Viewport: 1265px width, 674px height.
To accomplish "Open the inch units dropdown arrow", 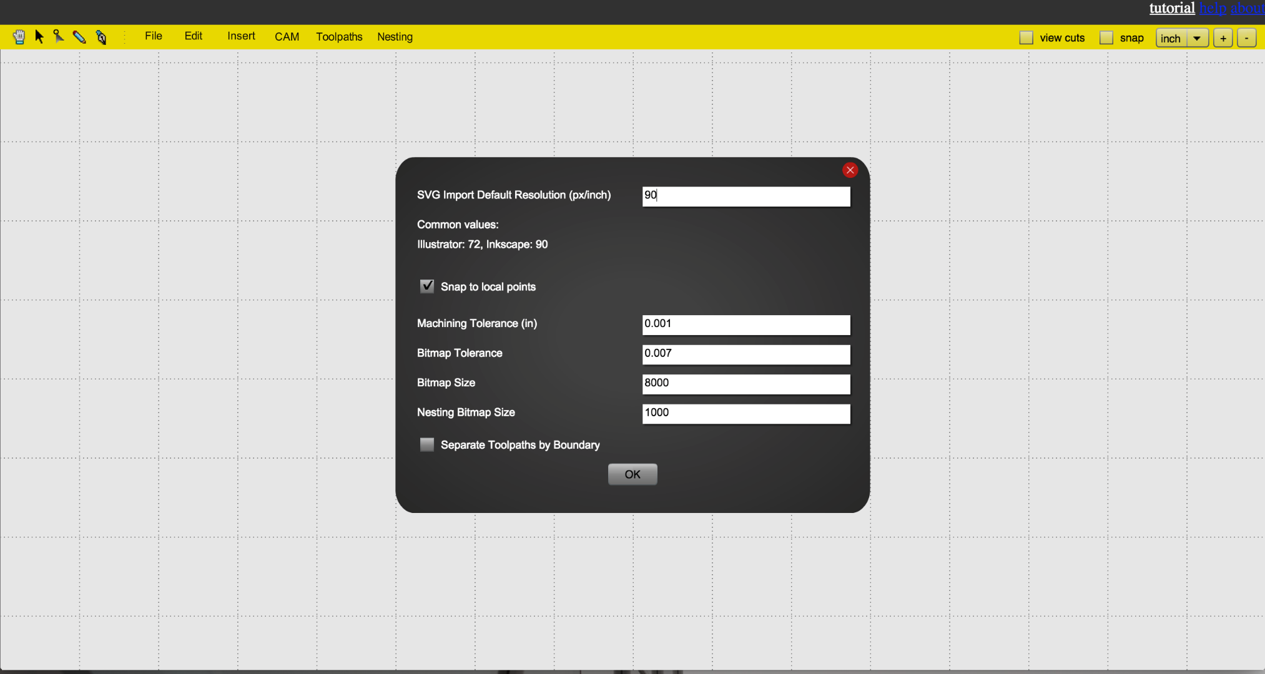I will point(1197,38).
